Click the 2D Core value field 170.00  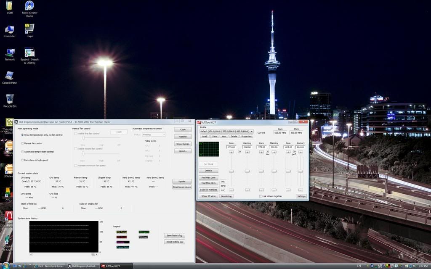coord(231,147)
